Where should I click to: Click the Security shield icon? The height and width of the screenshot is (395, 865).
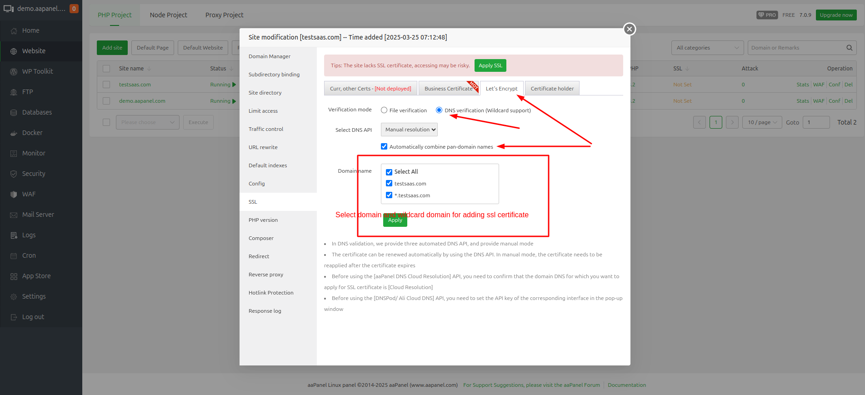click(14, 174)
